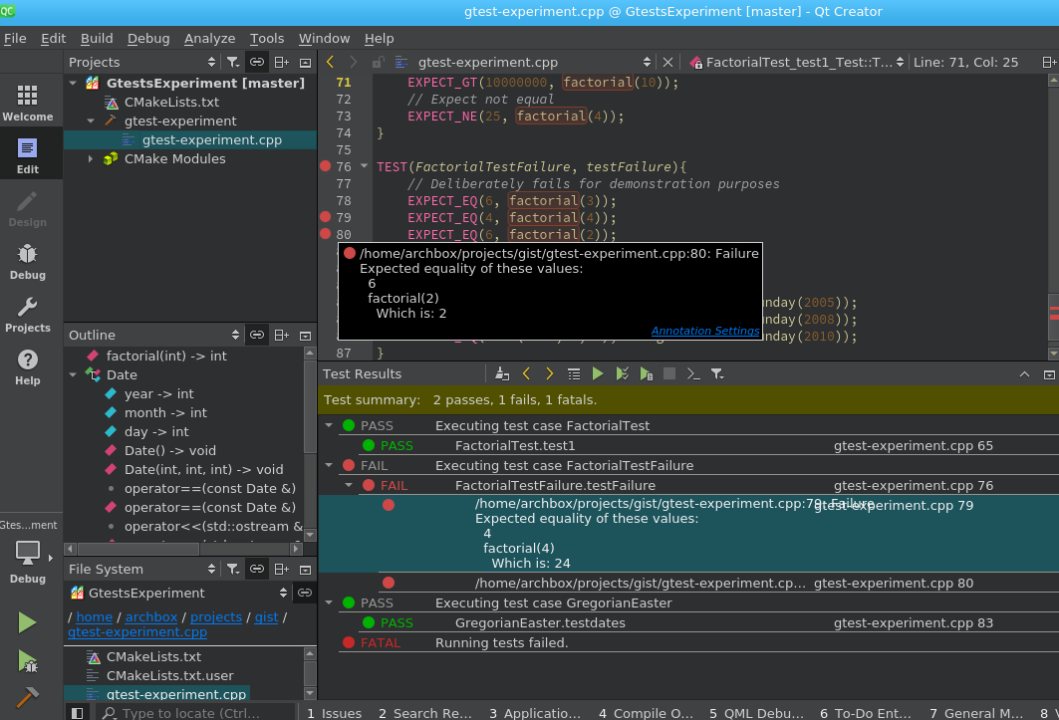Open Projects mode in sidebar

[28, 314]
